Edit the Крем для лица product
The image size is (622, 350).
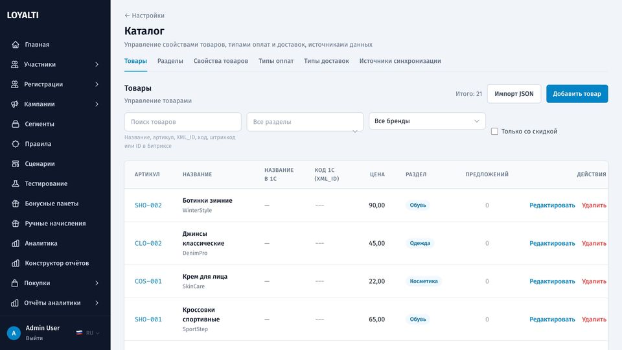tap(552, 281)
